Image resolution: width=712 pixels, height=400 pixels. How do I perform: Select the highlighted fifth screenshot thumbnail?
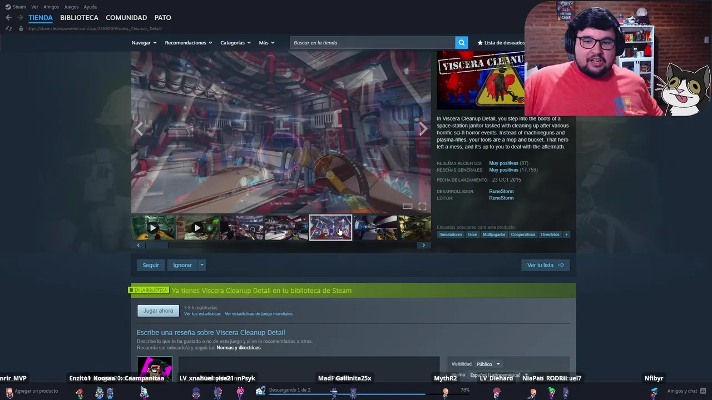pos(330,228)
